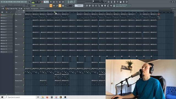Screen dimensions: 176x99
Task: Toggle the loop recording icon
Action: (63, 2)
